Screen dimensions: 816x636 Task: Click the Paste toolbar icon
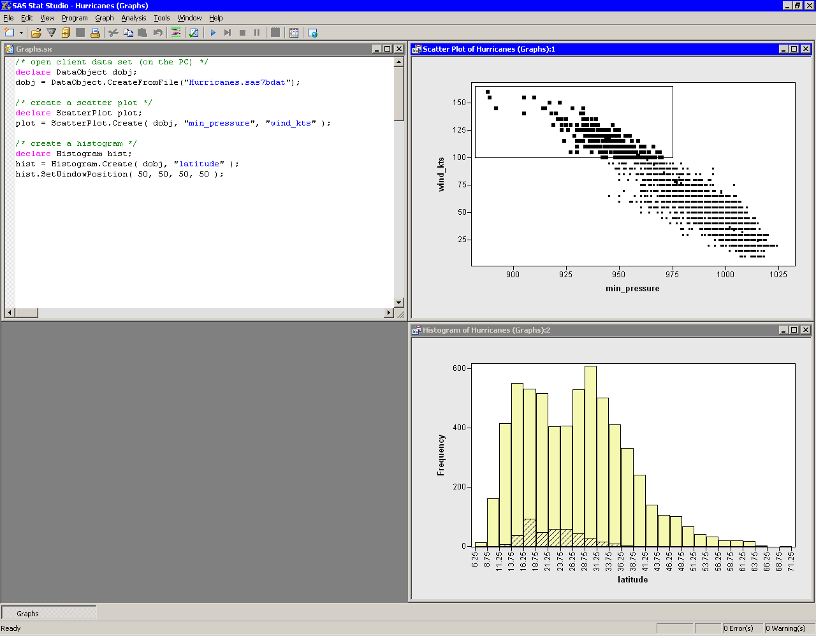tap(143, 33)
